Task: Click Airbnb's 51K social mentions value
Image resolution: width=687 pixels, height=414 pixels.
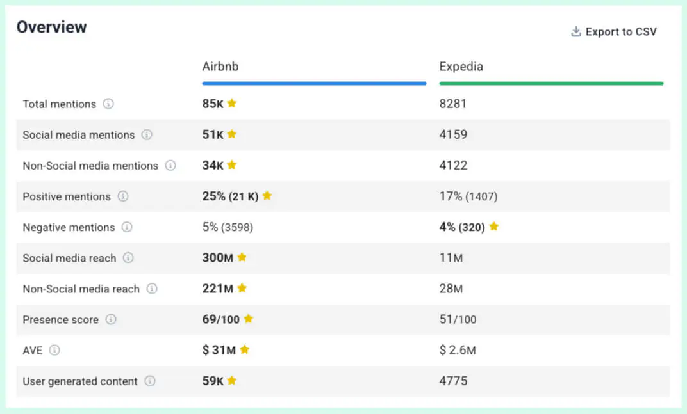Action: coord(213,134)
